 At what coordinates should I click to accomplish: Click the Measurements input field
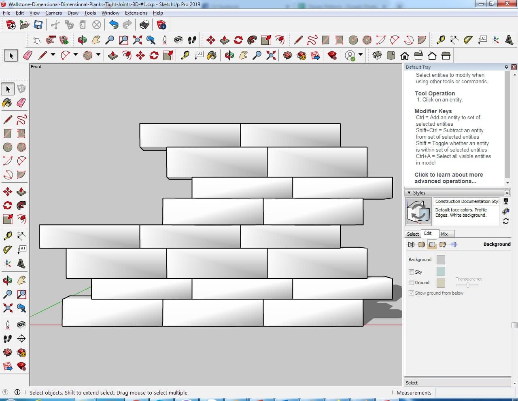[x=475, y=393]
